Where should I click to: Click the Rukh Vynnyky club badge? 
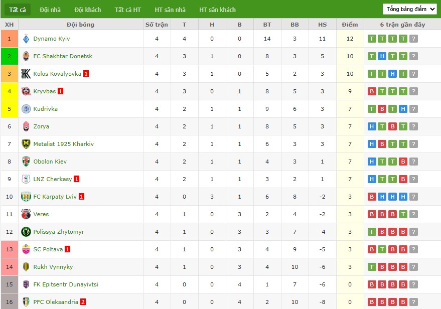(26, 267)
